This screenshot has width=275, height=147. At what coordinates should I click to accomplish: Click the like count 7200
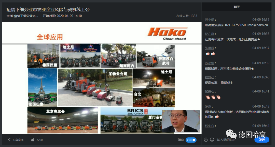pyautogui.click(x=39, y=140)
